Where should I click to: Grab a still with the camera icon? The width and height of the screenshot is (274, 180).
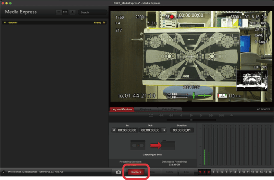119,172
